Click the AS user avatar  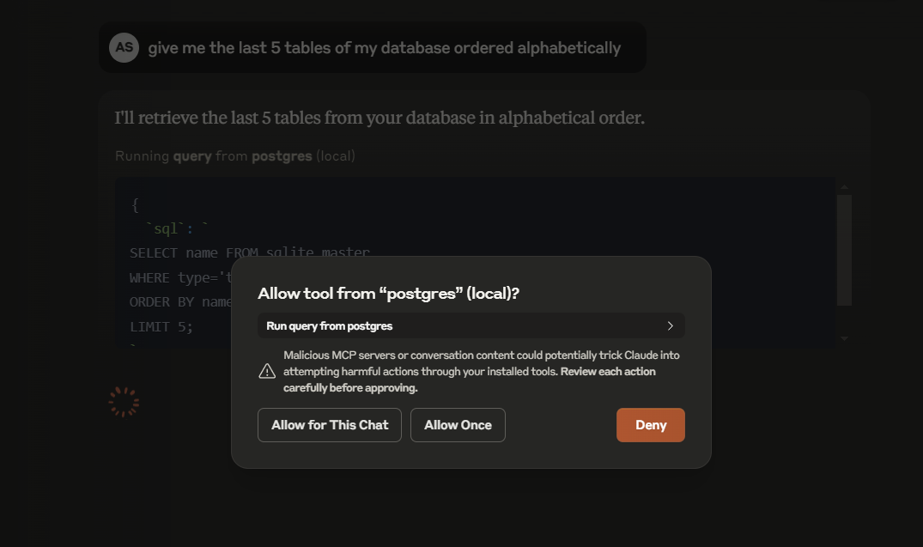(124, 48)
